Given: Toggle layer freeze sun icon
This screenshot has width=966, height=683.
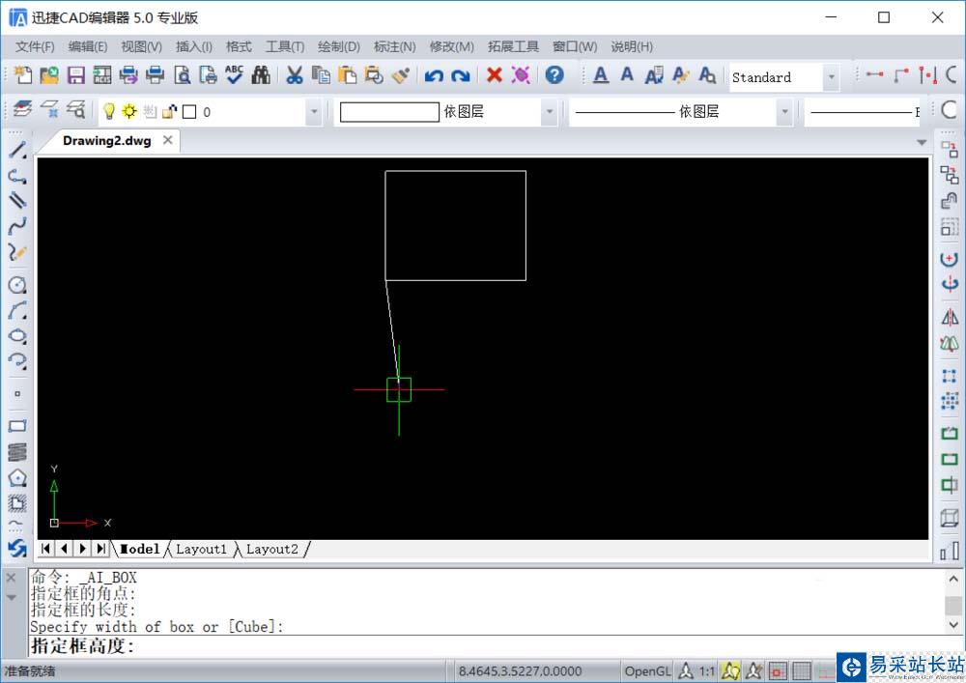Looking at the screenshot, I should point(128,111).
